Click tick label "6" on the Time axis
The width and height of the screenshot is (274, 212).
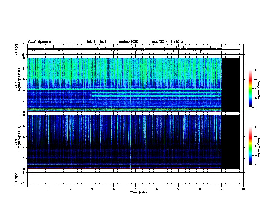[x=157, y=189]
